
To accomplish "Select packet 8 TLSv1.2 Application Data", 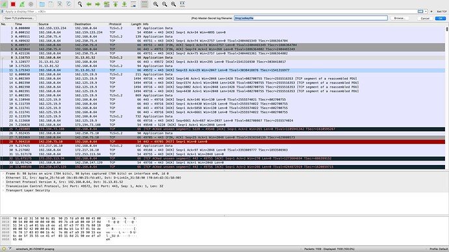I will [223, 58].
